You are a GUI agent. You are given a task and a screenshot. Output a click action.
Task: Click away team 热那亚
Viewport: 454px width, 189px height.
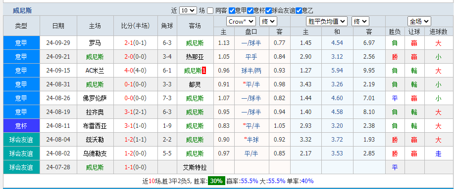[195, 57]
